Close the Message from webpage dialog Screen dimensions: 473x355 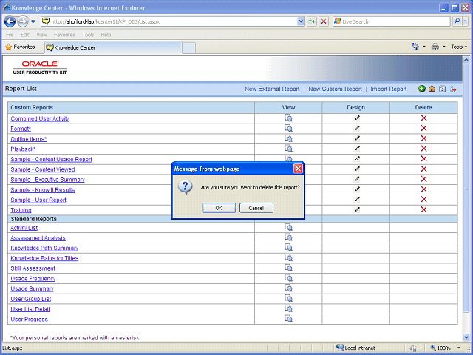point(298,169)
